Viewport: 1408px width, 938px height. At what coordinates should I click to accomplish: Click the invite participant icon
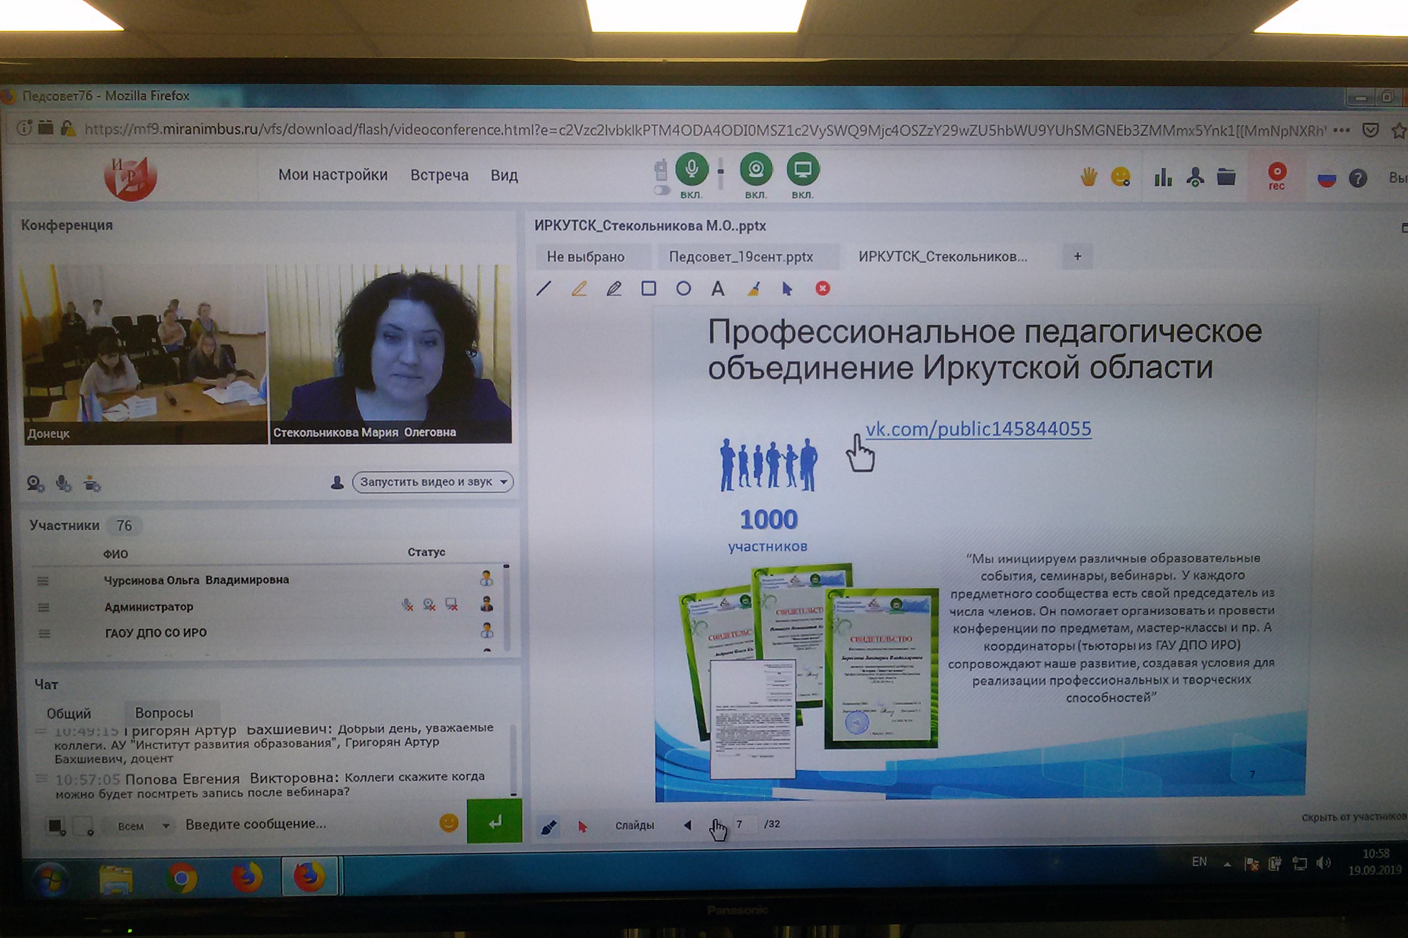pos(1195,177)
